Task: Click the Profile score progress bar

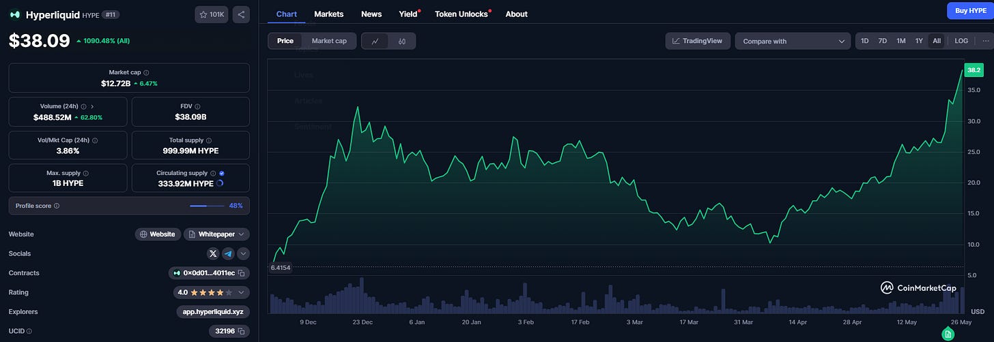Action: coord(207,206)
